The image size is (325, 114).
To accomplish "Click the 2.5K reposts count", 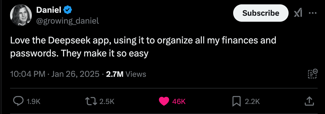I will coord(107,102).
